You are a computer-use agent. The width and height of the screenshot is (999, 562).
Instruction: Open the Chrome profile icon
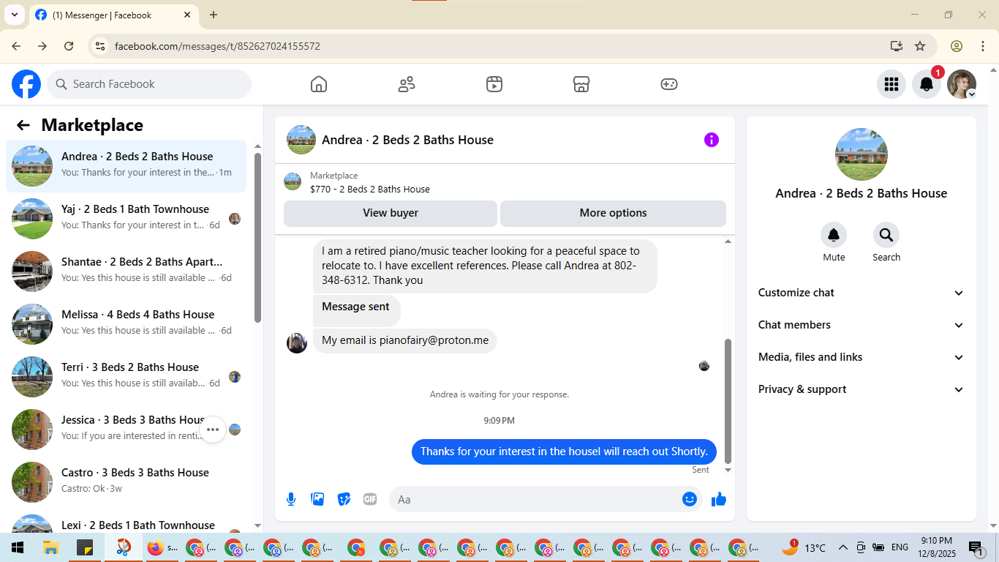click(x=957, y=46)
